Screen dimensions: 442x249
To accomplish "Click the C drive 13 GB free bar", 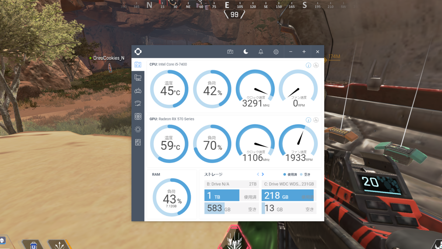I will 289,208.
